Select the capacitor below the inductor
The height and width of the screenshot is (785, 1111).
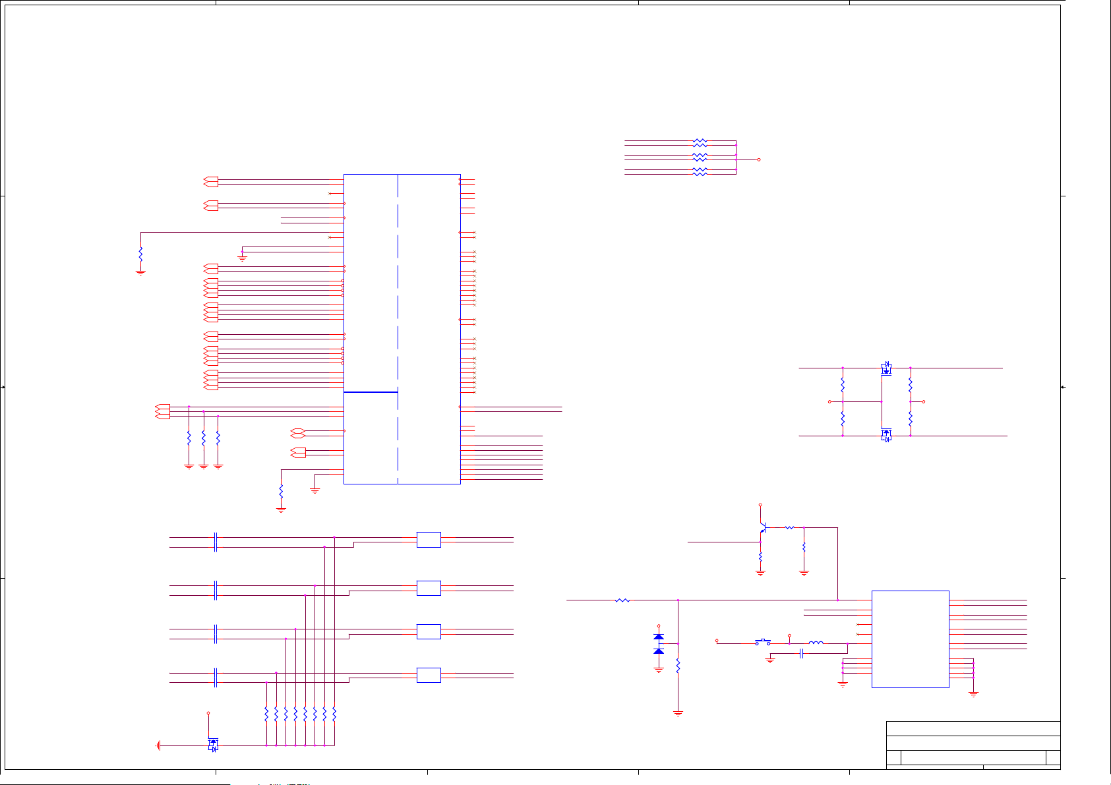tap(802, 653)
